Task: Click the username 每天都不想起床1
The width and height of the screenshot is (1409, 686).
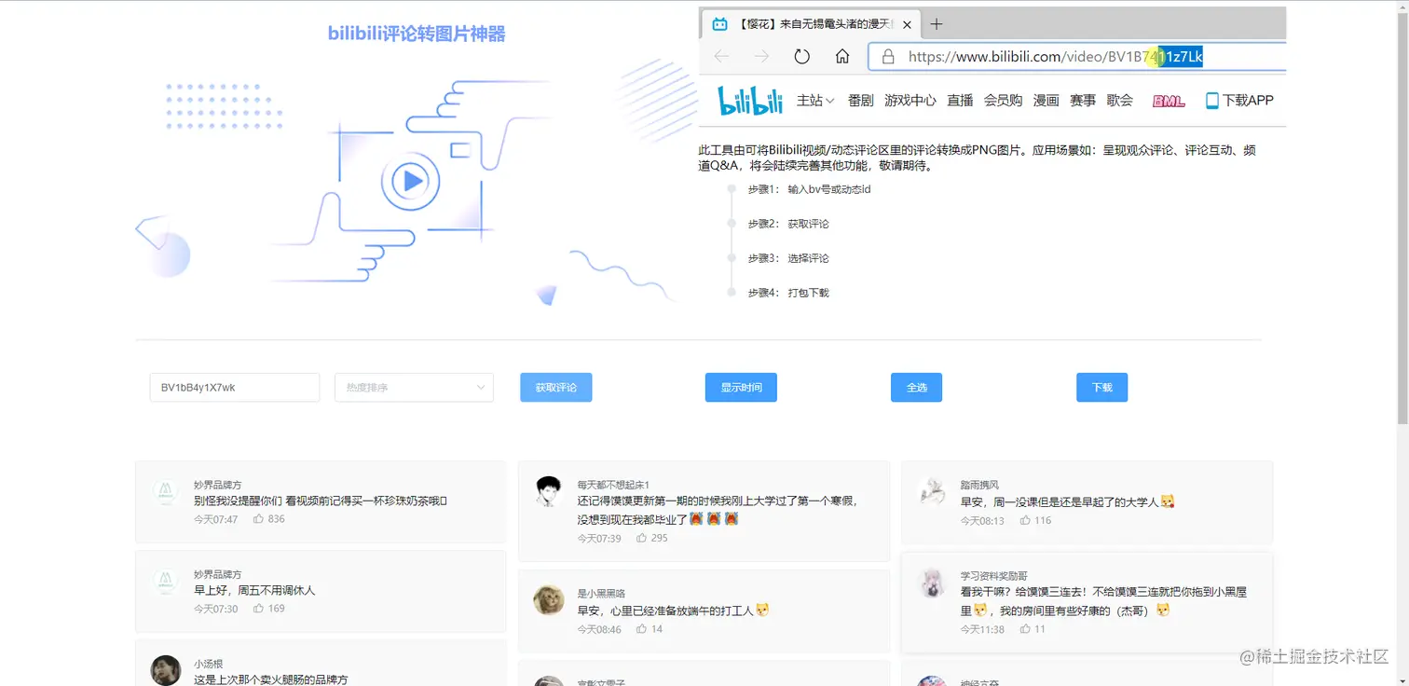Action: point(613,485)
